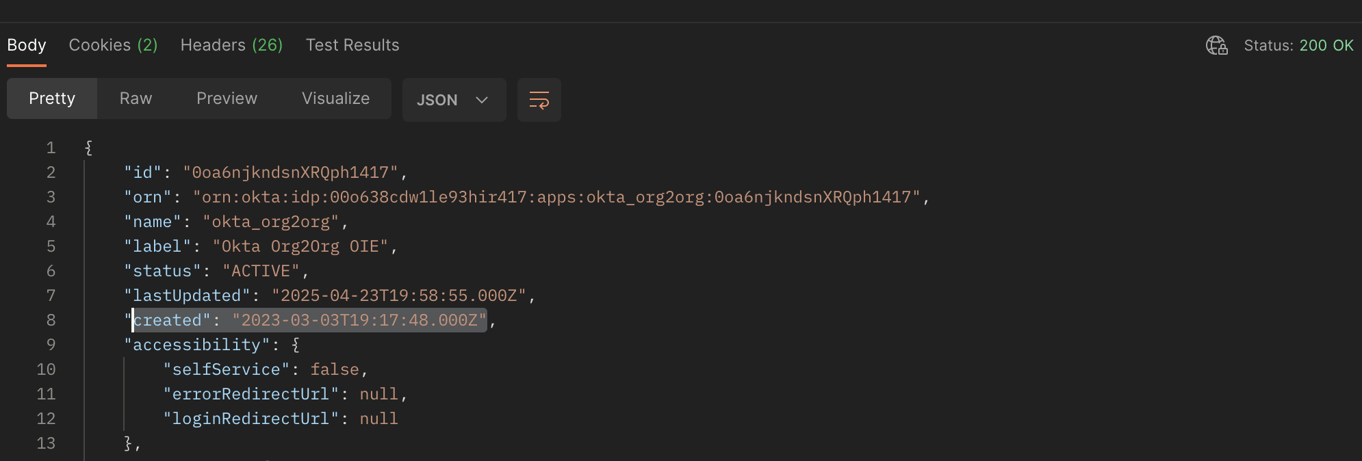View the Headers (26) tab
This screenshot has height=461, width=1362.
[x=231, y=45]
